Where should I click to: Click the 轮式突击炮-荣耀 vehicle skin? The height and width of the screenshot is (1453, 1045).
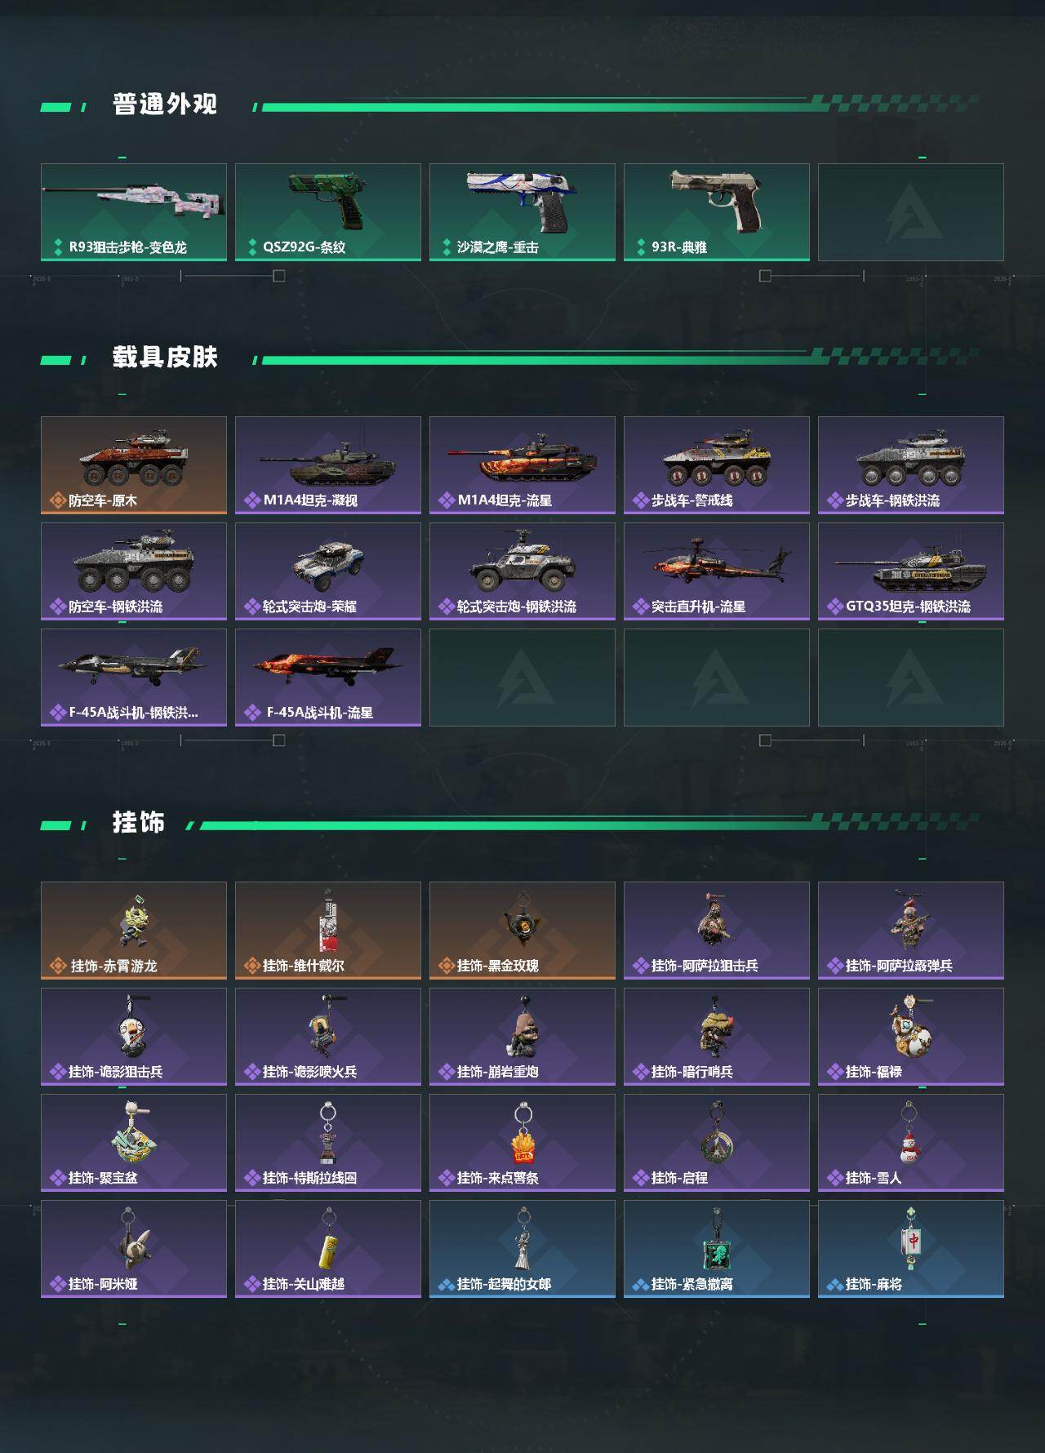coord(328,571)
